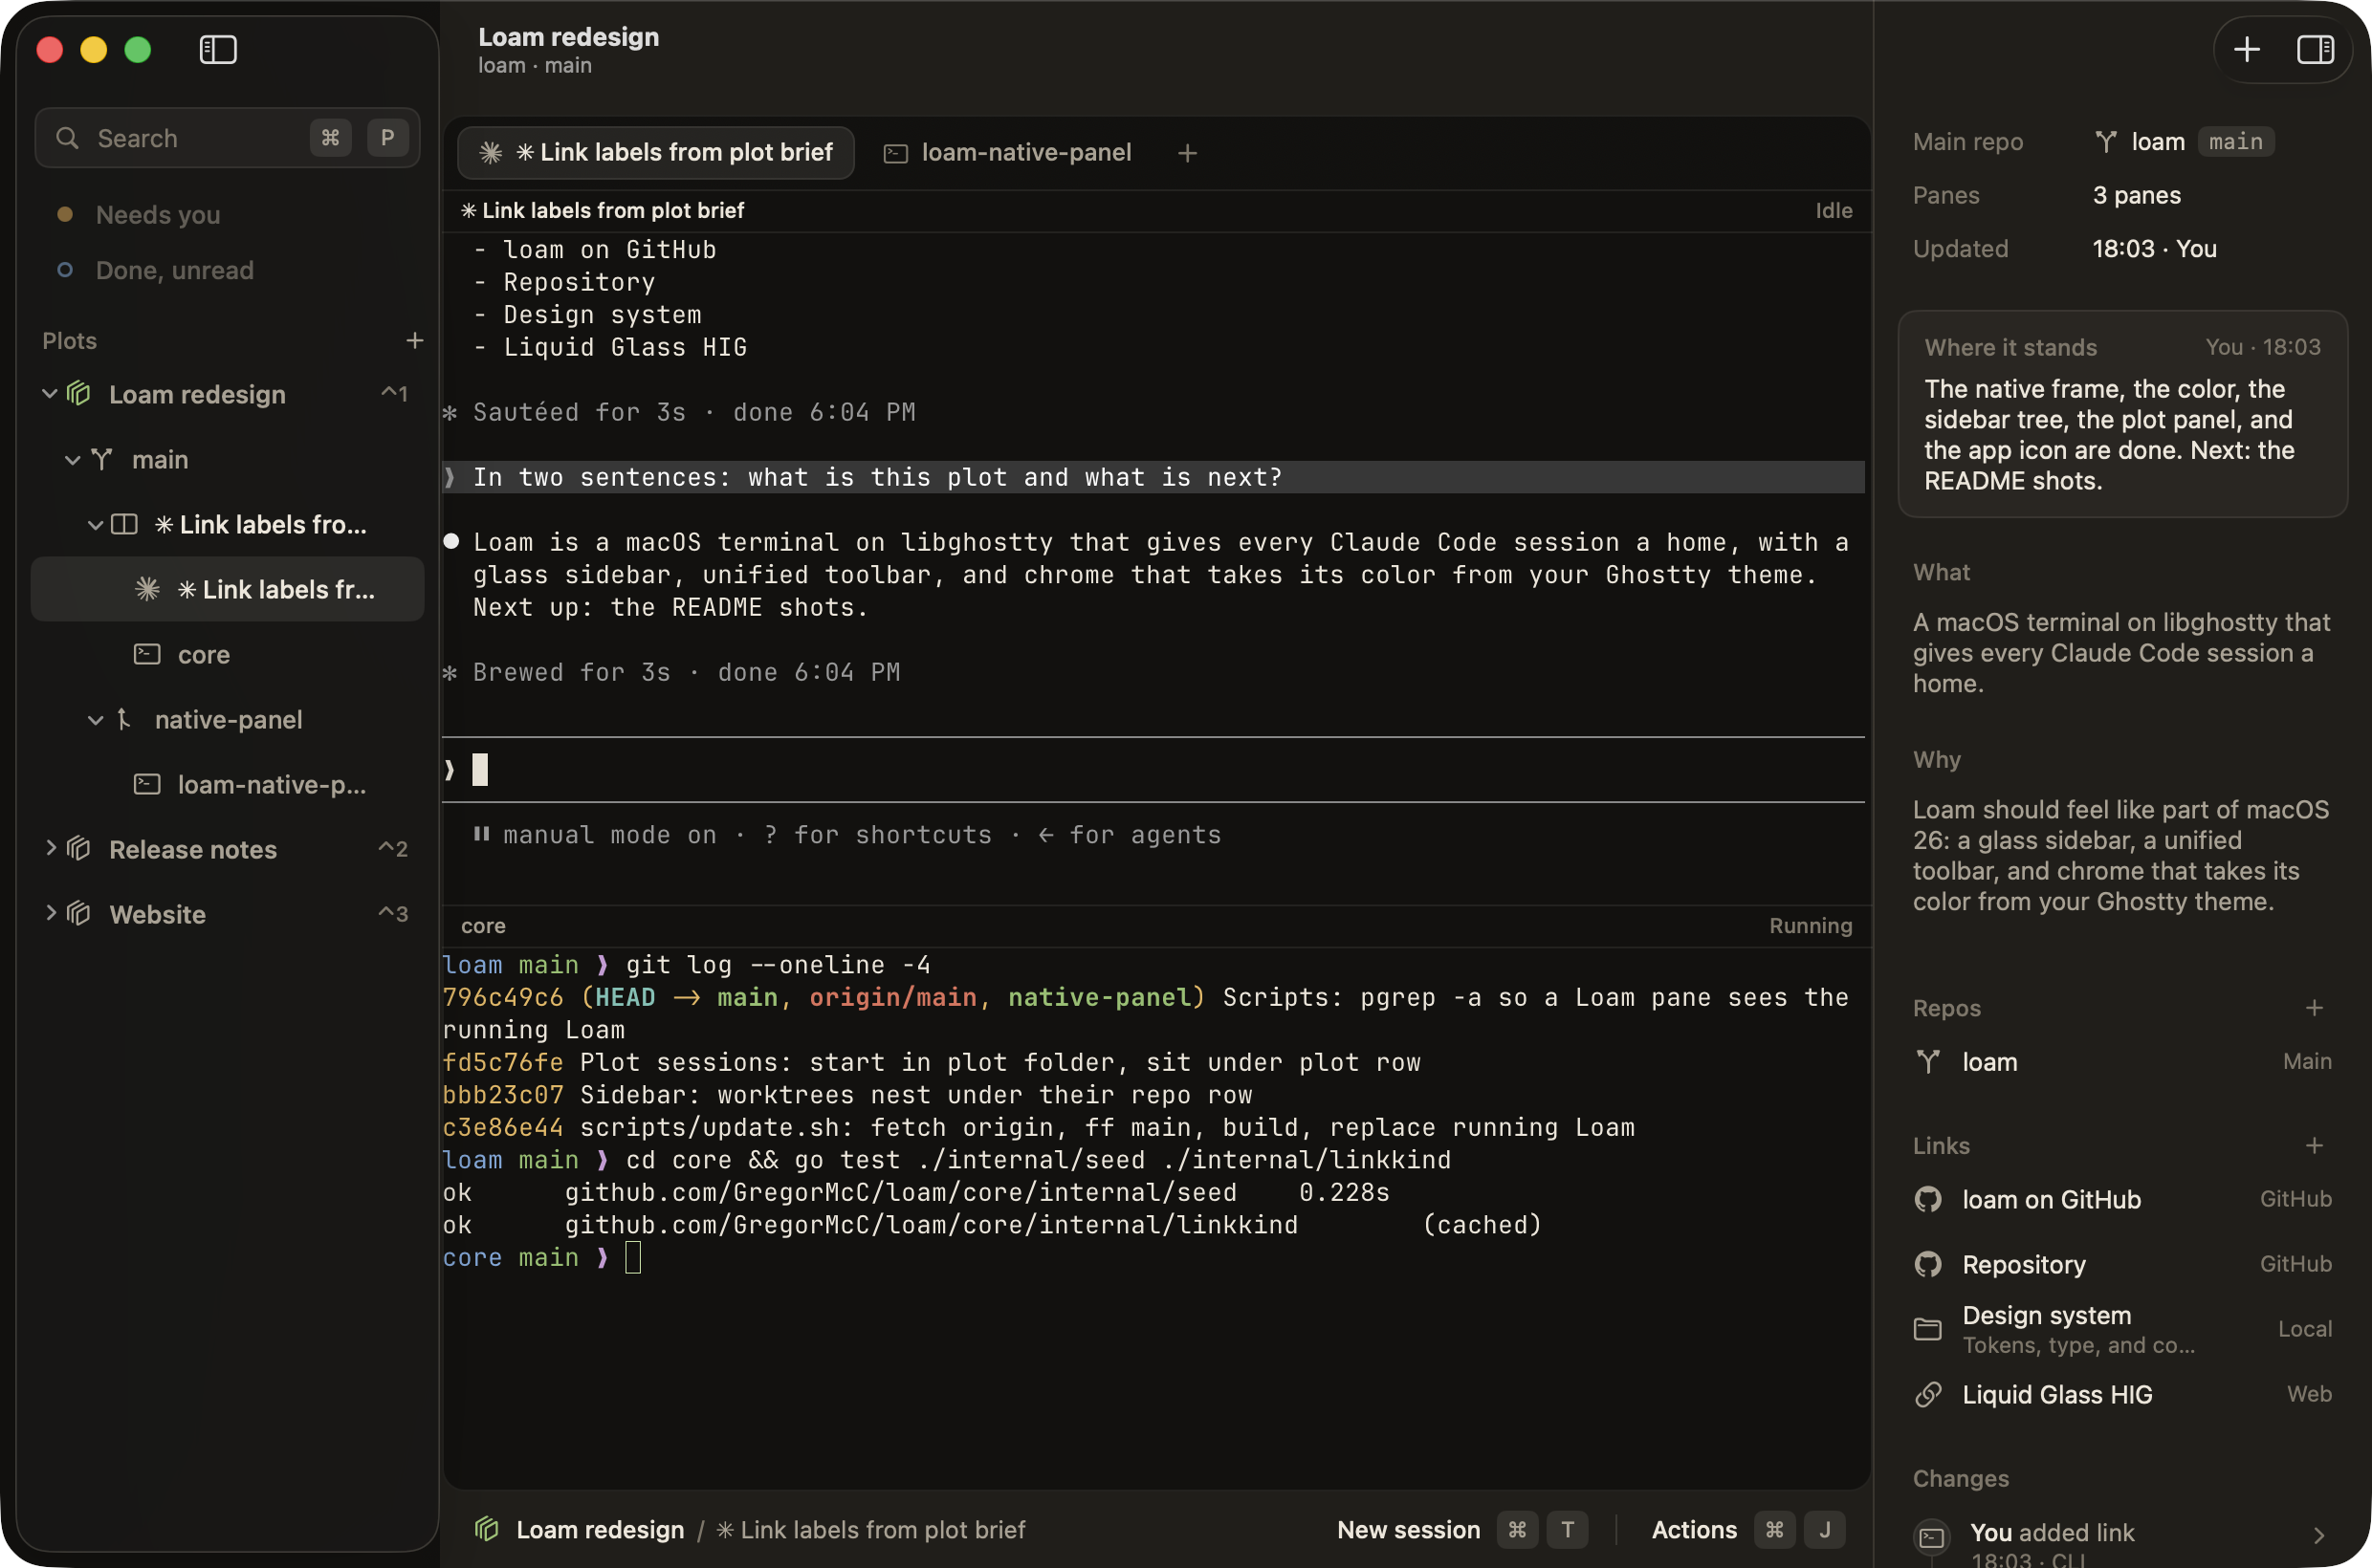Screen dimensions: 2372x1568
Task: Click the Website plot icon
Action: tap(80, 914)
